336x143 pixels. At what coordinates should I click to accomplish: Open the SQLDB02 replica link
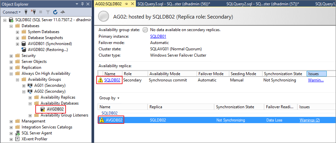coord(112,80)
